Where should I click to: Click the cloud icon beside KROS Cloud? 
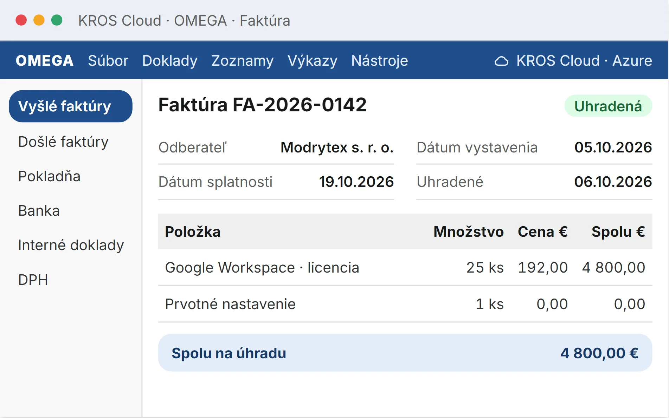501,61
